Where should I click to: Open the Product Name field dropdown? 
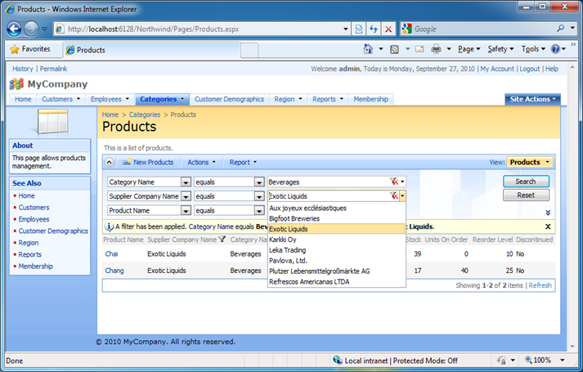point(186,211)
